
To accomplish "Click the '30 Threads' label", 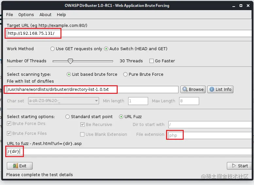I will (131, 61).
